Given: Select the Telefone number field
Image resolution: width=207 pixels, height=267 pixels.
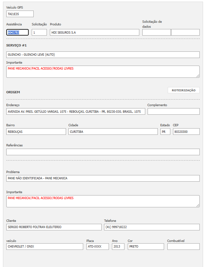Looking at the screenshot, I should tap(152, 227).
